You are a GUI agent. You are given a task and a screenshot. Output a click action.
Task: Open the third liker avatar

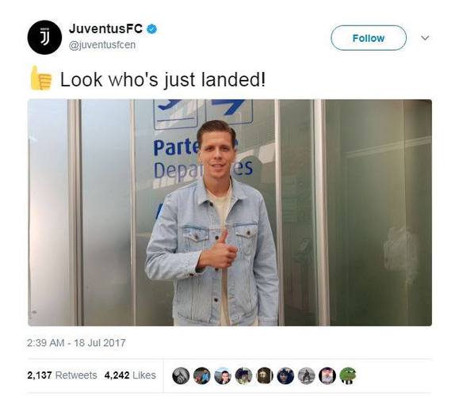click(223, 375)
